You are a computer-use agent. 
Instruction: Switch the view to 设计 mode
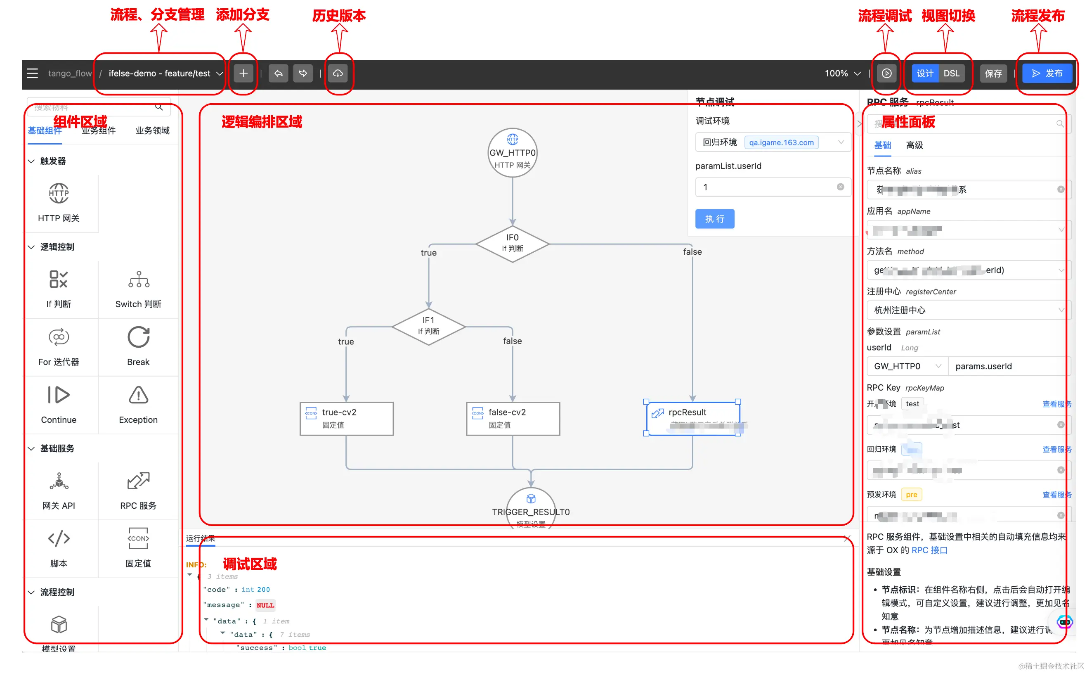925,73
